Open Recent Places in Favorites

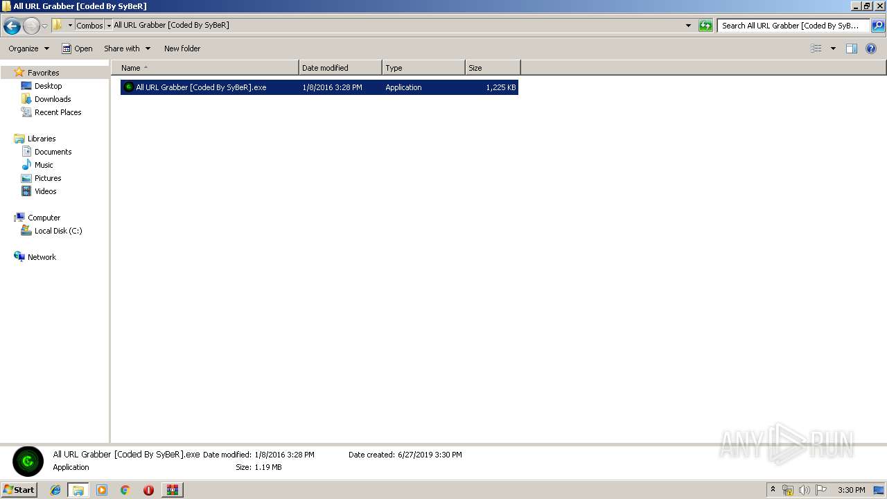coord(58,112)
